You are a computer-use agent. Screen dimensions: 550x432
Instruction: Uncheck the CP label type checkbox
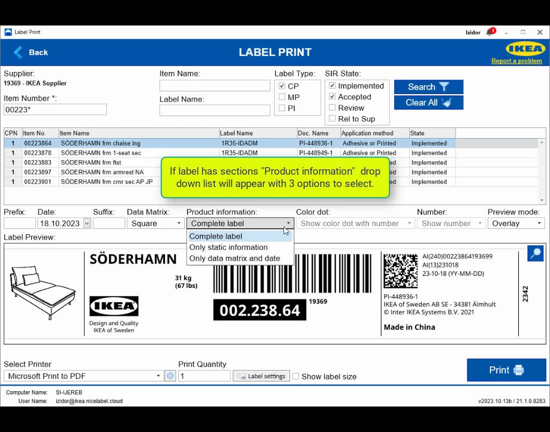point(281,86)
